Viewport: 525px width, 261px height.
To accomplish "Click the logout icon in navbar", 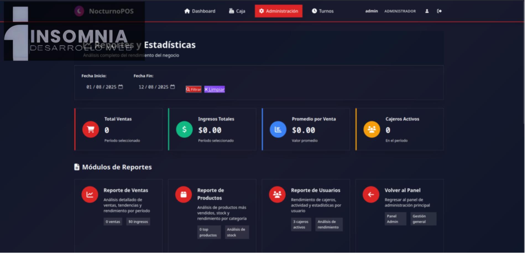I will point(439,11).
